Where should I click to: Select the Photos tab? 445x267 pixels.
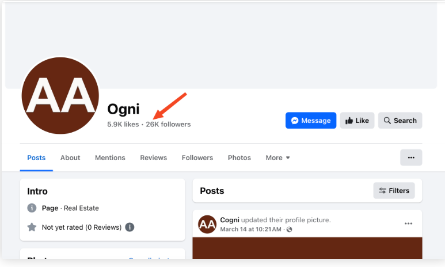(239, 158)
